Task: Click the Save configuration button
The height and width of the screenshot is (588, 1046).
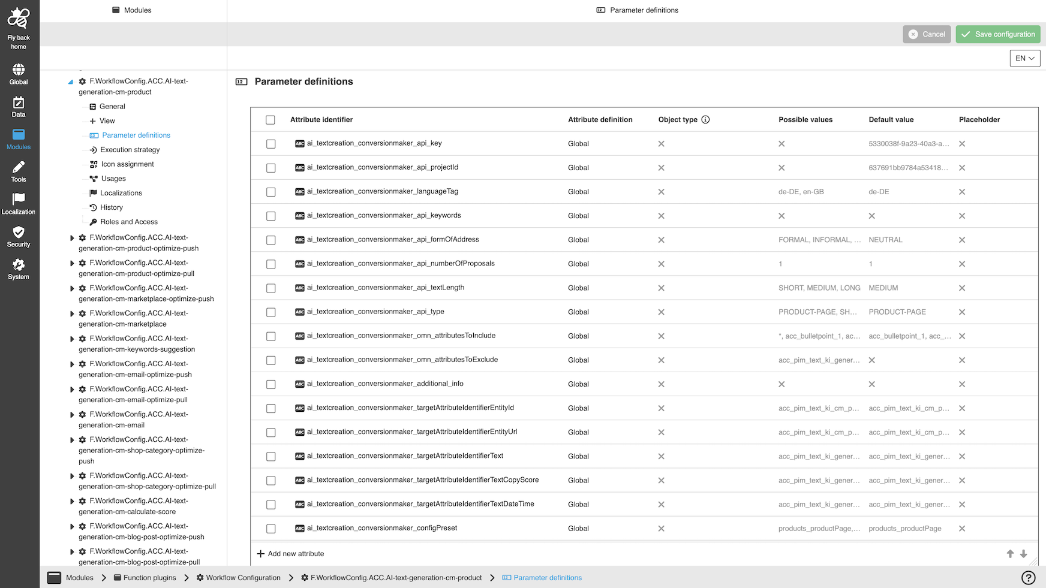Action: pyautogui.click(x=997, y=34)
